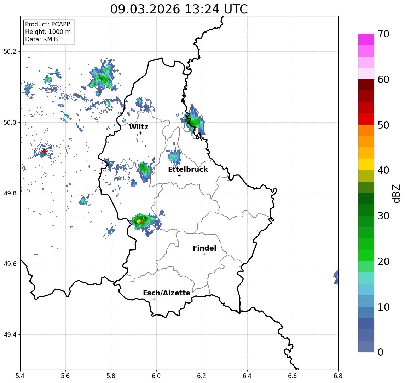Select the Wiltz city label
The image size is (405, 383).
(x=139, y=127)
